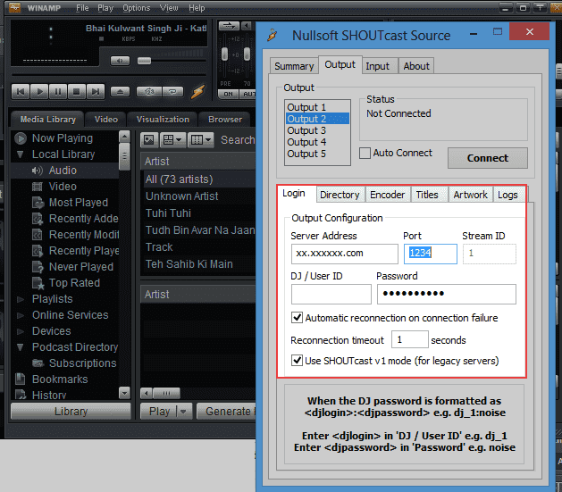Click the equalizer preamp slider
Viewport: 562px width, 492px height.
pyautogui.click(x=225, y=54)
